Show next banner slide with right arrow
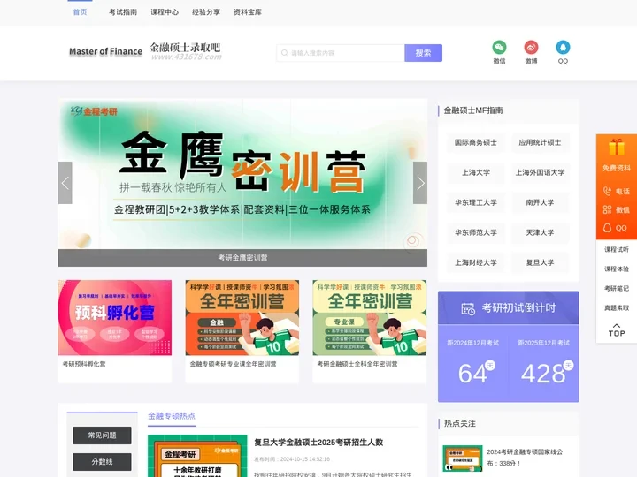This screenshot has height=477, width=637. tap(420, 183)
